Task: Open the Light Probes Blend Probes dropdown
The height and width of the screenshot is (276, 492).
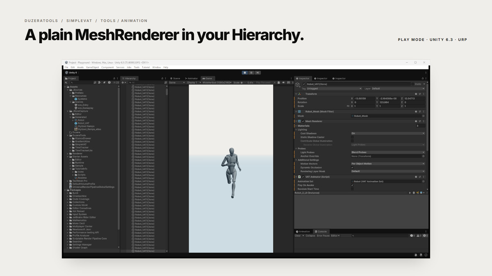Action: tap(388, 153)
